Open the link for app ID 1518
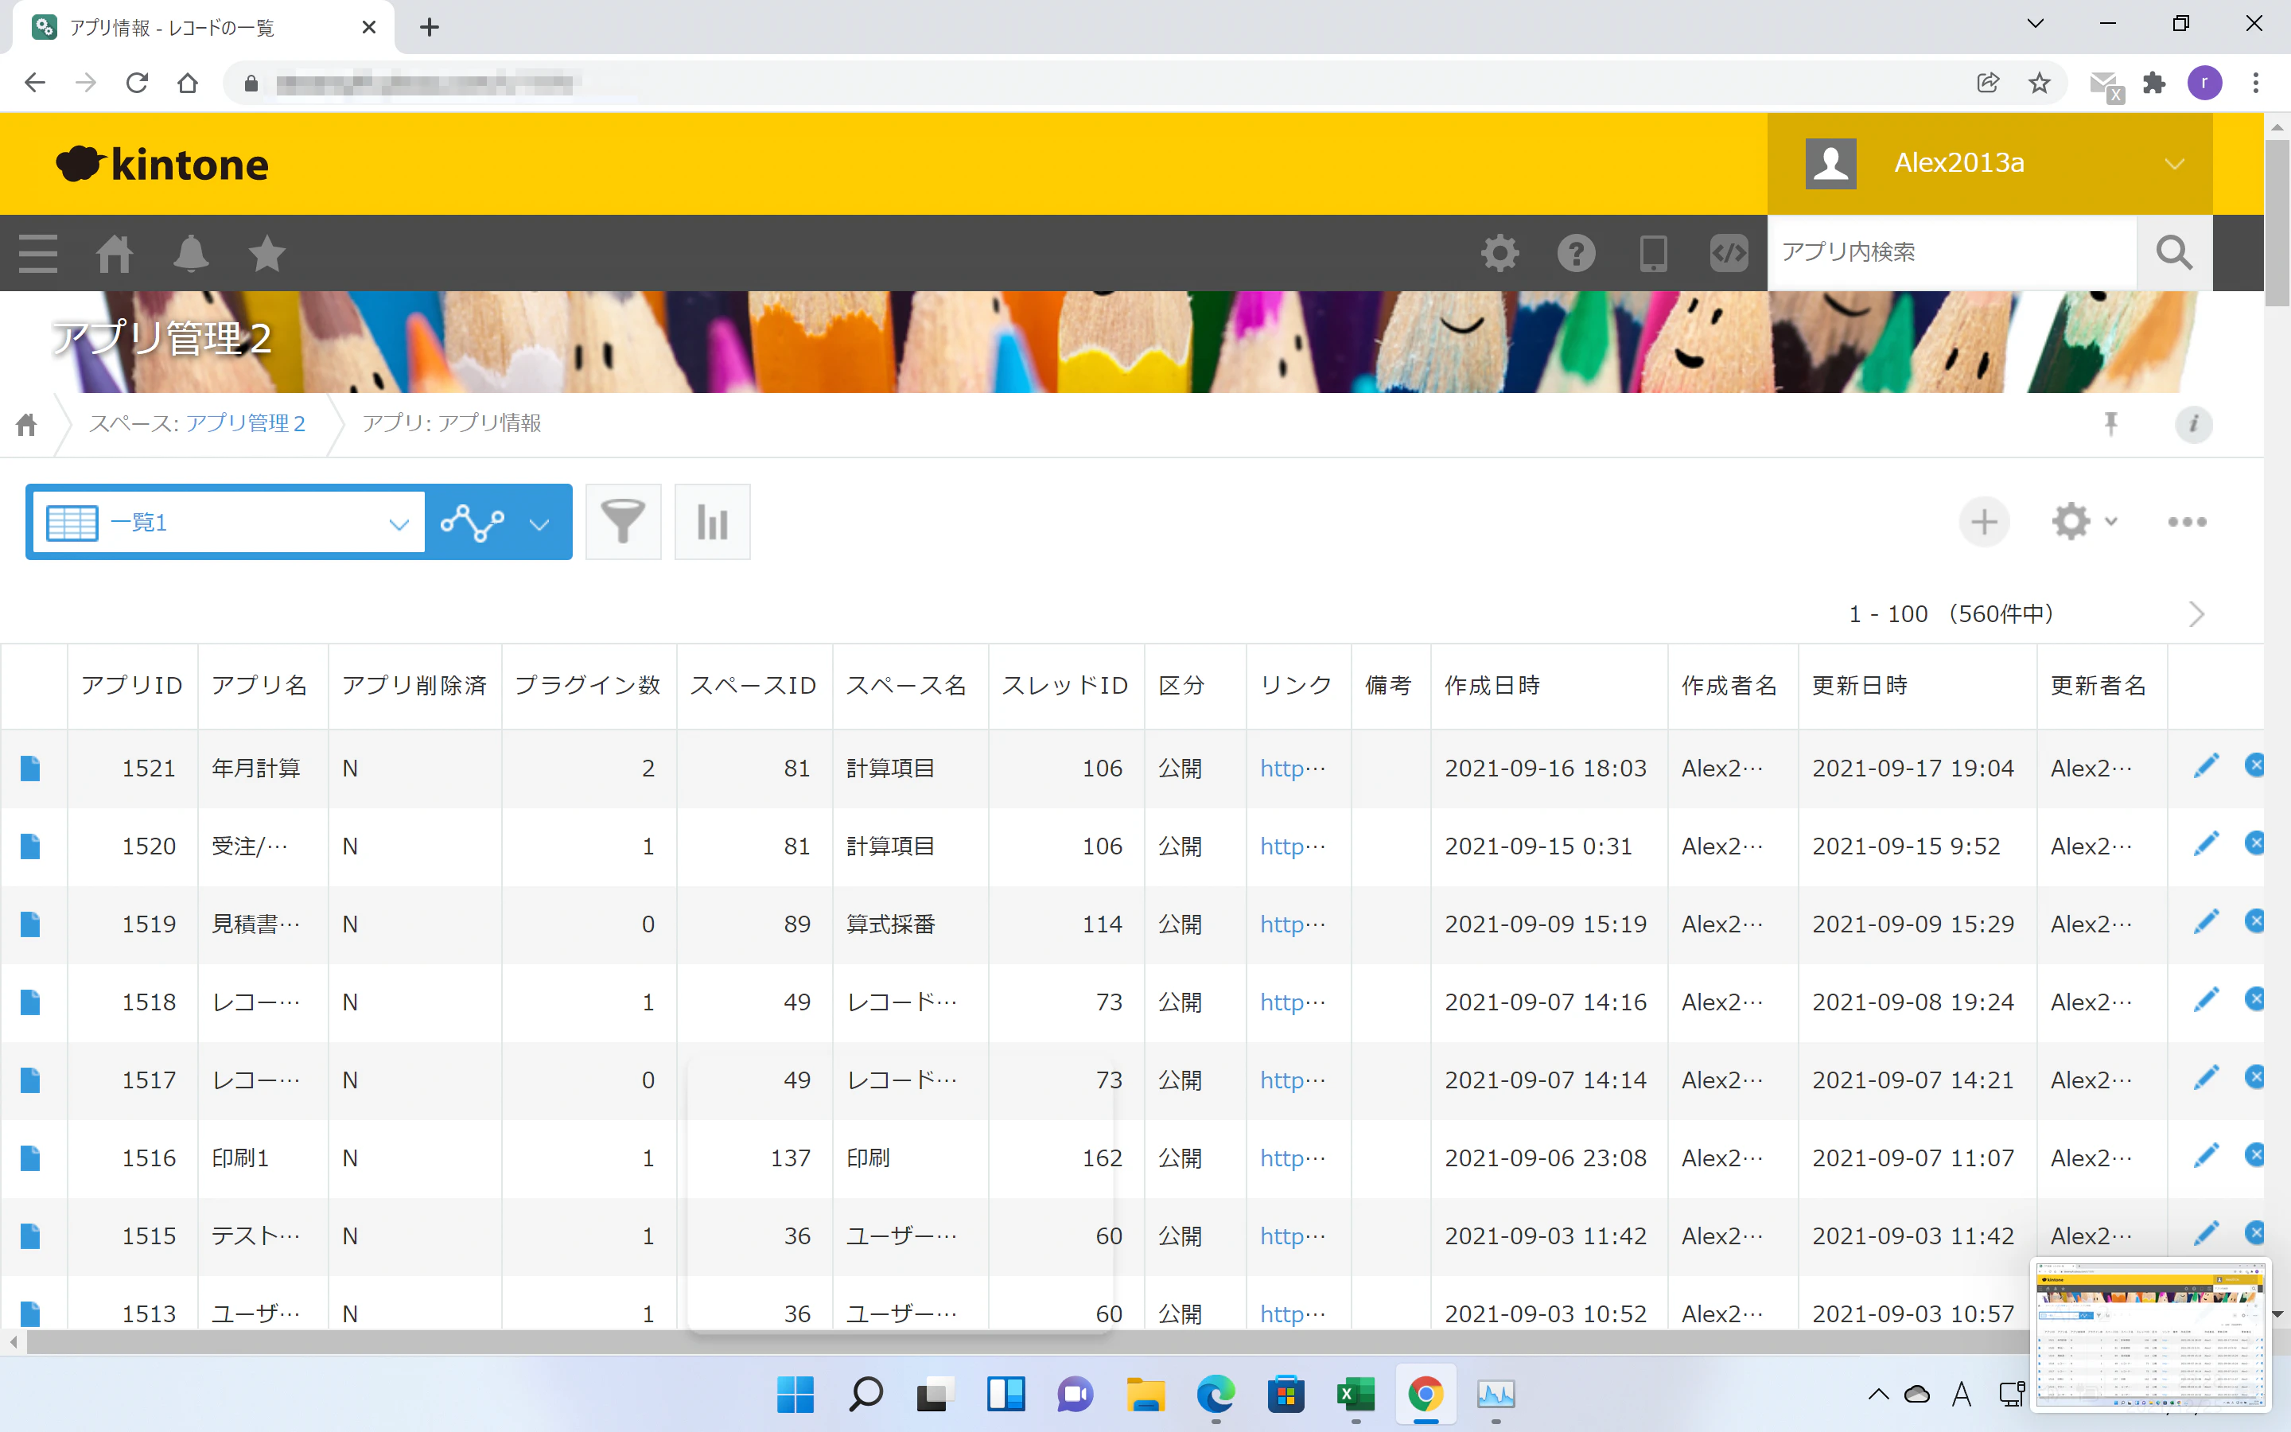Image resolution: width=2291 pixels, height=1432 pixels. click(x=1292, y=1002)
